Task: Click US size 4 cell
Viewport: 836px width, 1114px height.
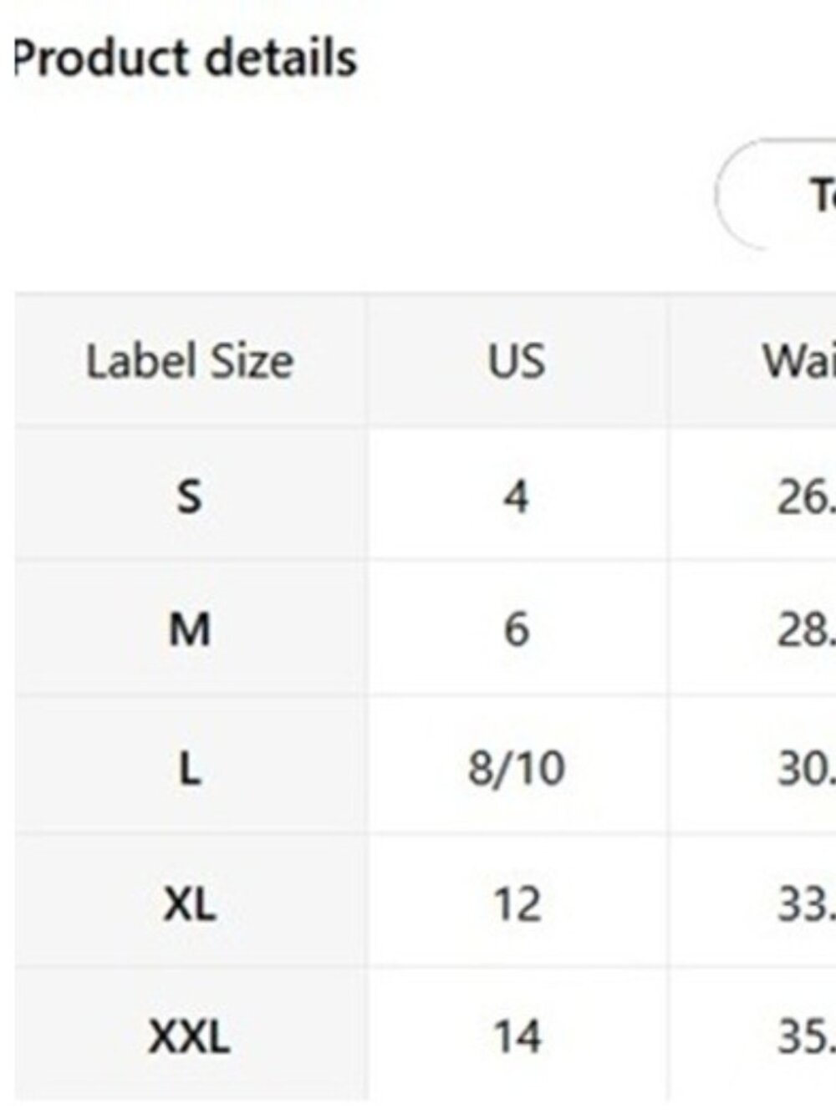Action: pos(517,496)
